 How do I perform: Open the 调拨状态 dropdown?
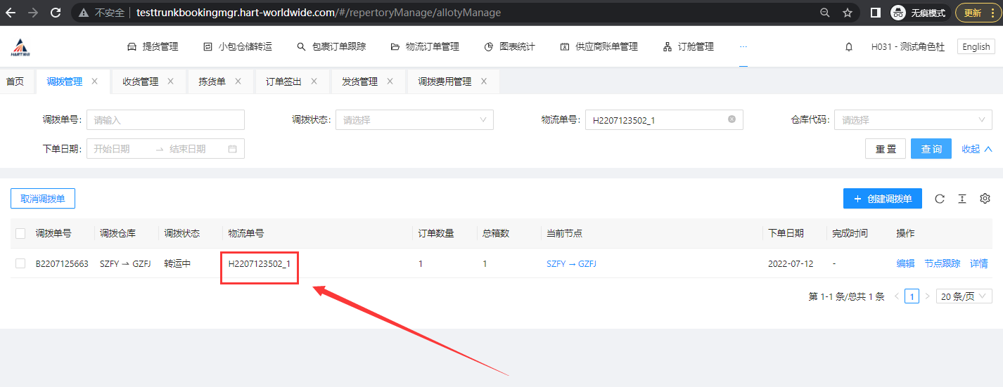414,120
